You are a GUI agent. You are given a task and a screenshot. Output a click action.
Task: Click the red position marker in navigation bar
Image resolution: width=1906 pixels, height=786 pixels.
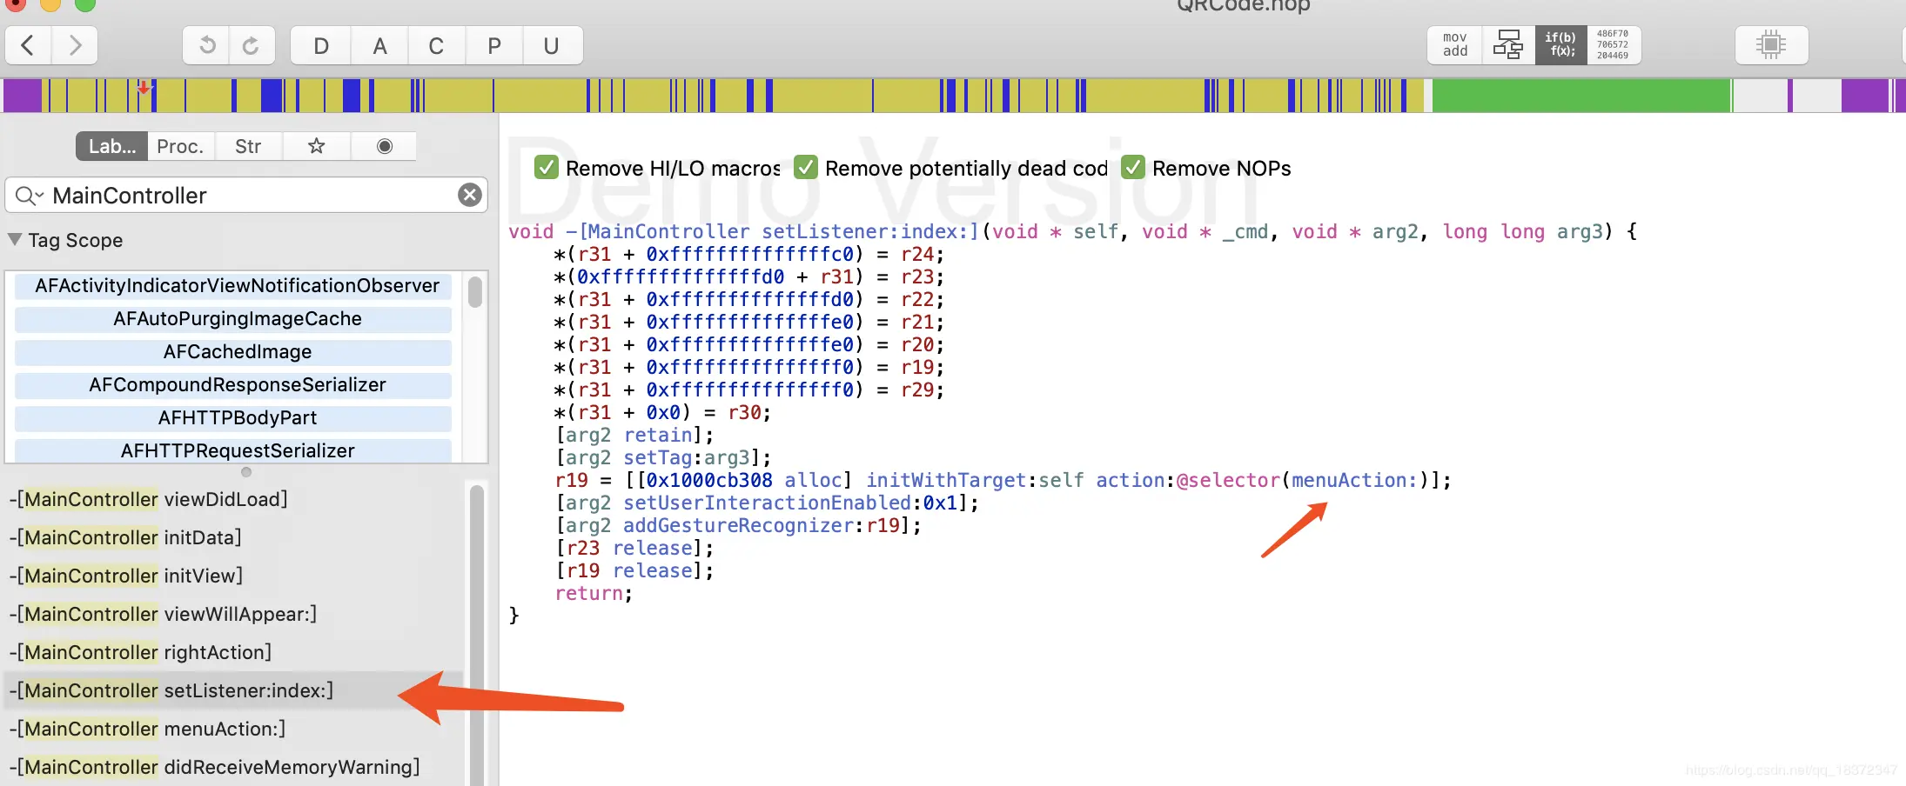pos(144,87)
